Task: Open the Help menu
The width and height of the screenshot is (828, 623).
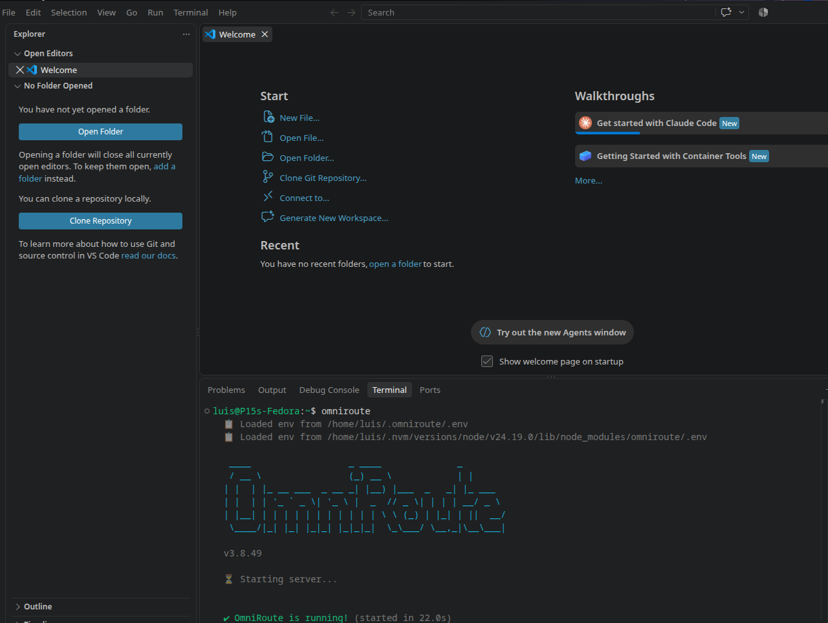Action: tap(228, 12)
